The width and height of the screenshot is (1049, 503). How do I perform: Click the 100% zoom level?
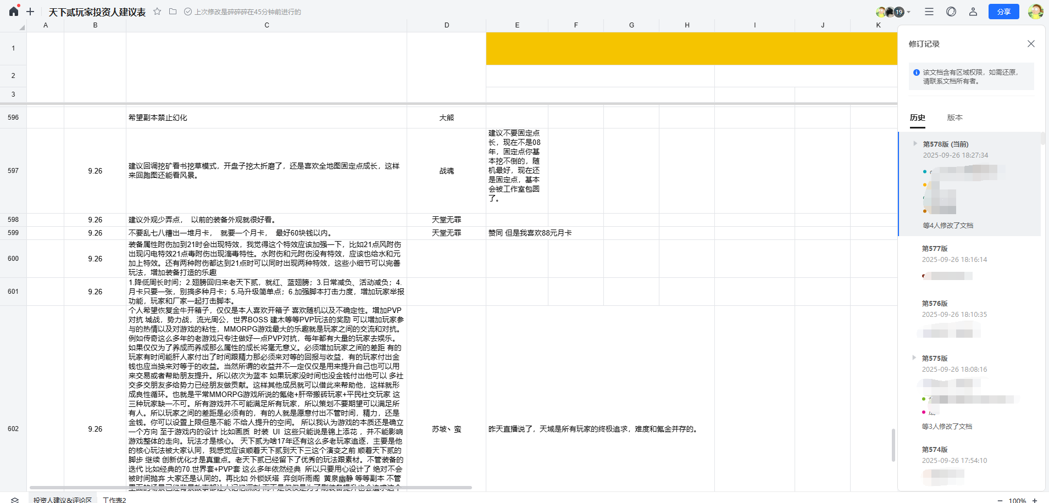pyautogui.click(x=1017, y=500)
